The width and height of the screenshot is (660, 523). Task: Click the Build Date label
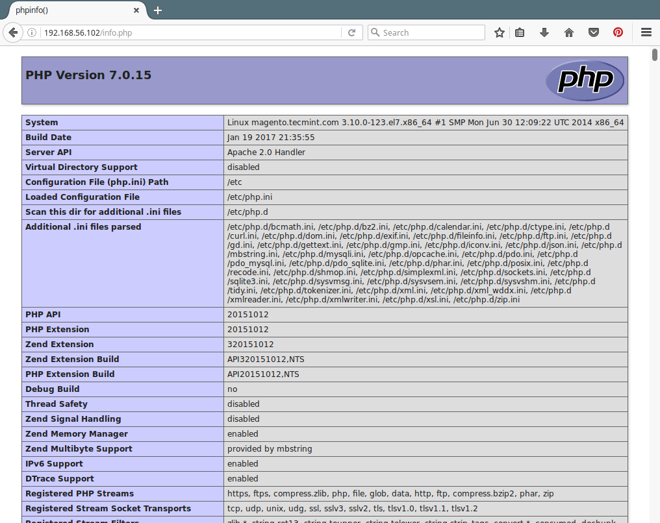click(49, 138)
